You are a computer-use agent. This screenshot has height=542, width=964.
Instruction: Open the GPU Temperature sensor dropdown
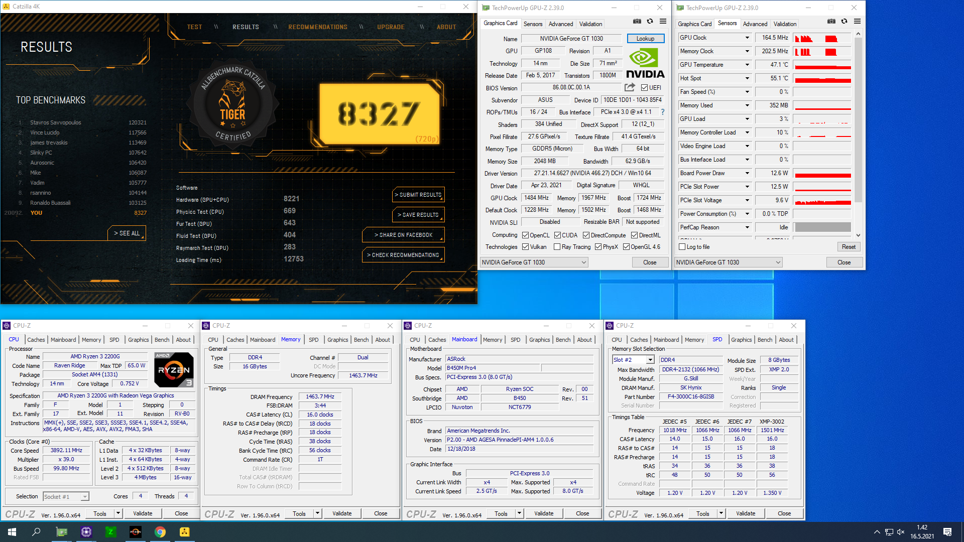click(x=747, y=65)
